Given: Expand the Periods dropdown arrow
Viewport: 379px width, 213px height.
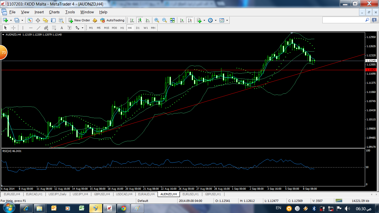Looking at the screenshot, I should [x=216, y=20].
